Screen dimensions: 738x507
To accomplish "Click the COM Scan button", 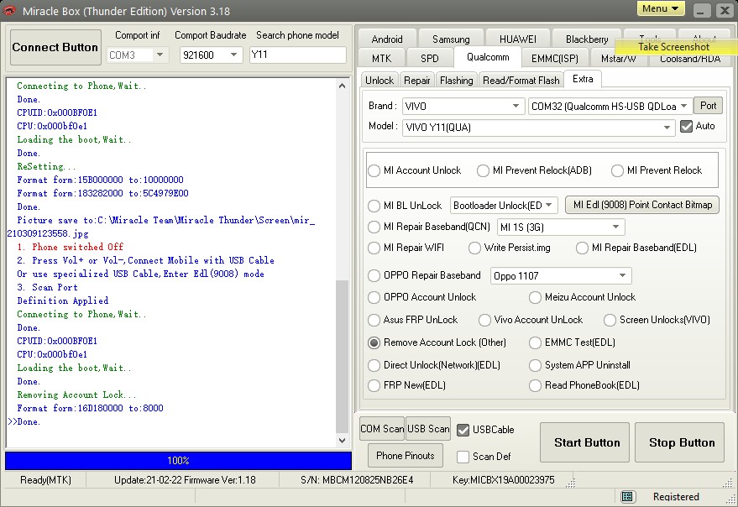I will click(x=382, y=429).
